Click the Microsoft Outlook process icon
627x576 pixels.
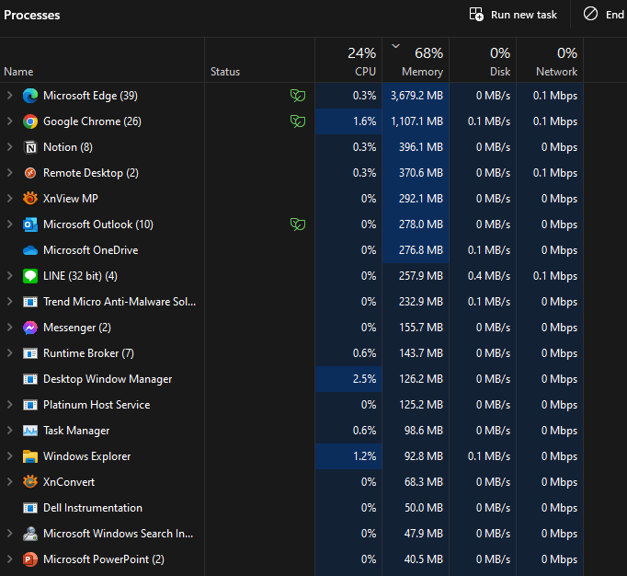click(x=30, y=225)
